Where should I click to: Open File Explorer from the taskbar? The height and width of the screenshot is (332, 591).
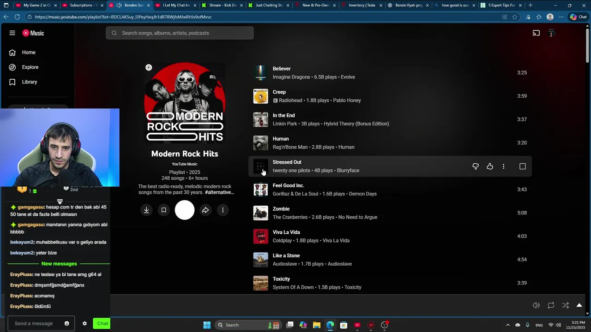317,325
